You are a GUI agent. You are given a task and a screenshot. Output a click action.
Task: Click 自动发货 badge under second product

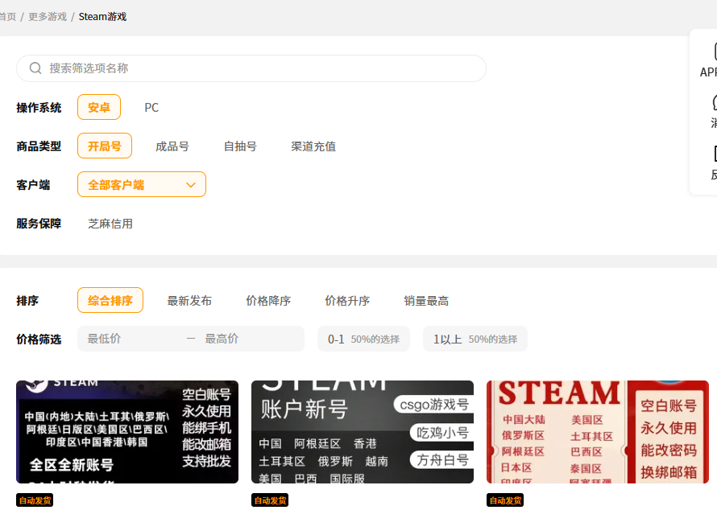pos(270,500)
